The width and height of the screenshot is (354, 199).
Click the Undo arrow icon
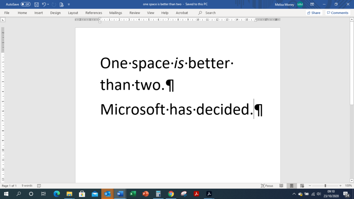(44, 4)
